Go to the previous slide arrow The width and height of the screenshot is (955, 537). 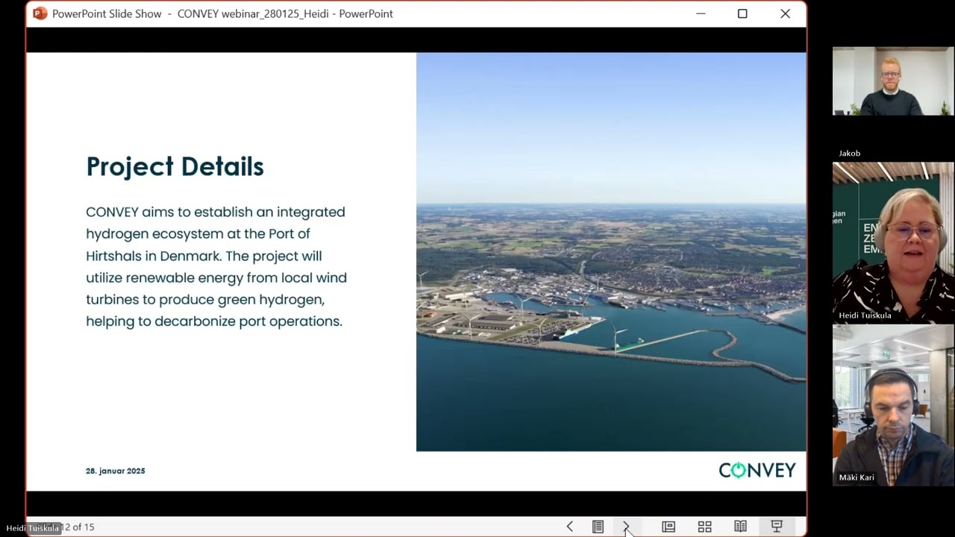570,527
